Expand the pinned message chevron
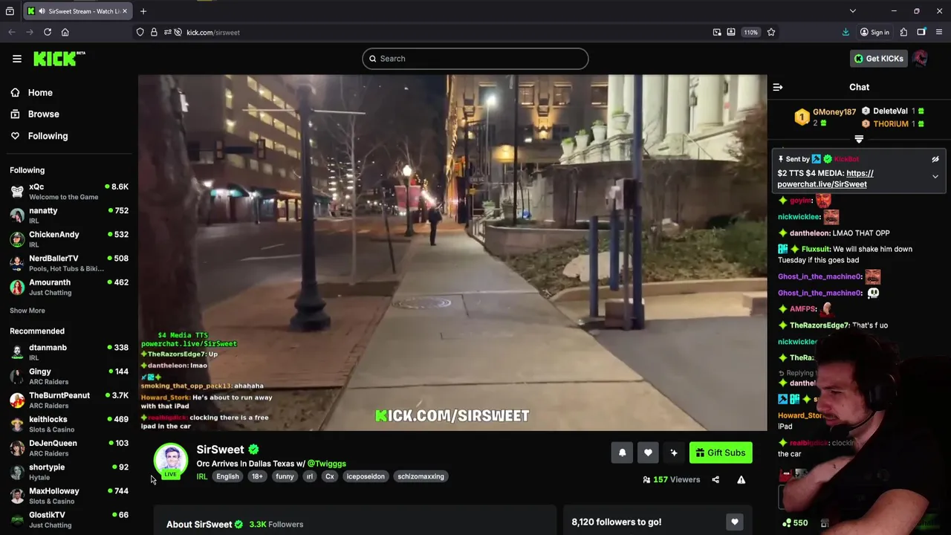951x535 pixels. point(935,177)
